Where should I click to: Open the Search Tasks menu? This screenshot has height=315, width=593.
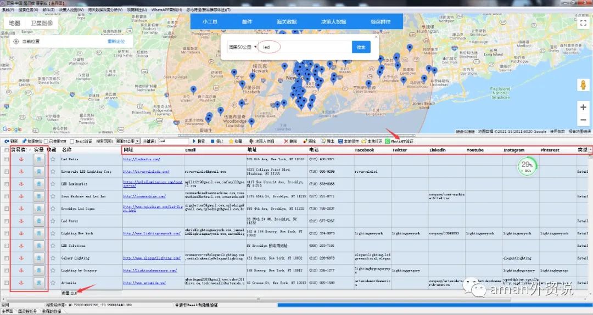29,10
